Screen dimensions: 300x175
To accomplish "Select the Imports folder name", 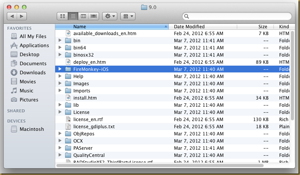I will click(82, 91).
